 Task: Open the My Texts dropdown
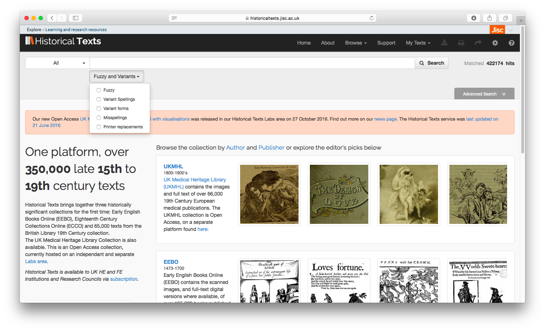tap(418, 43)
